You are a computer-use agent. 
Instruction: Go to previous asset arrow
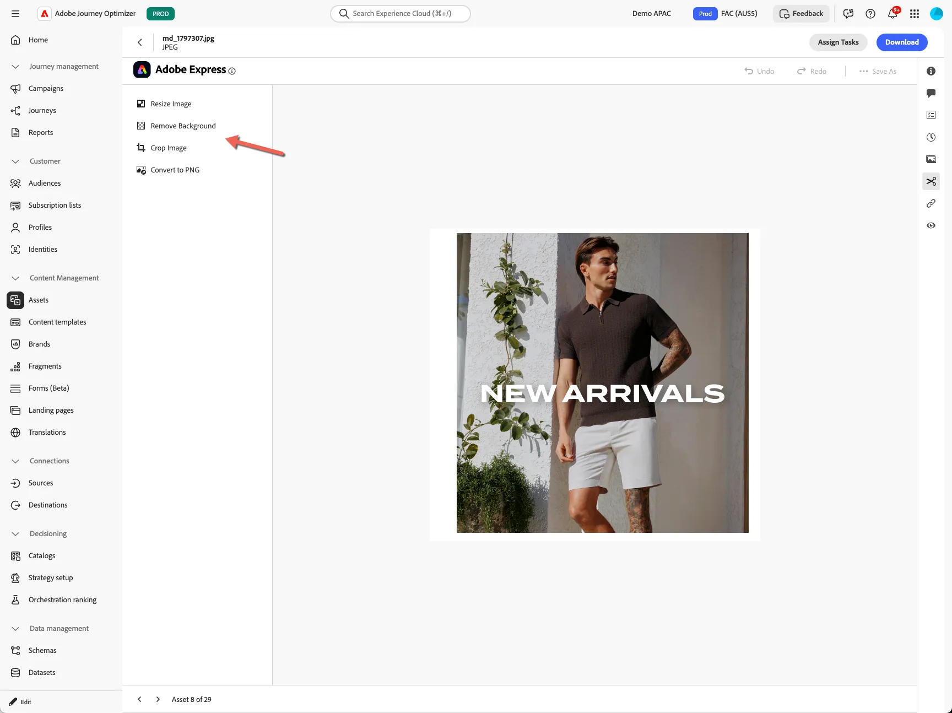(139, 699)
